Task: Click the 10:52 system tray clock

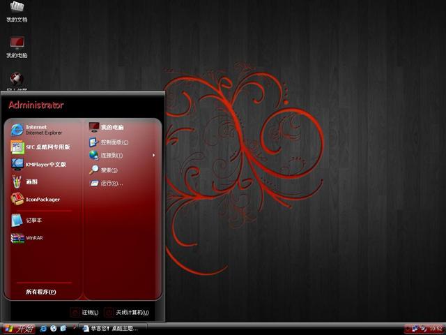Action: coord(436,329)
